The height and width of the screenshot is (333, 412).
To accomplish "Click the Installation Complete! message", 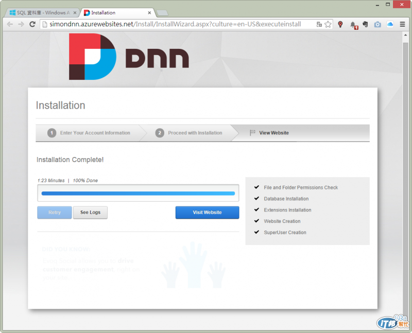I will (70, 160).
